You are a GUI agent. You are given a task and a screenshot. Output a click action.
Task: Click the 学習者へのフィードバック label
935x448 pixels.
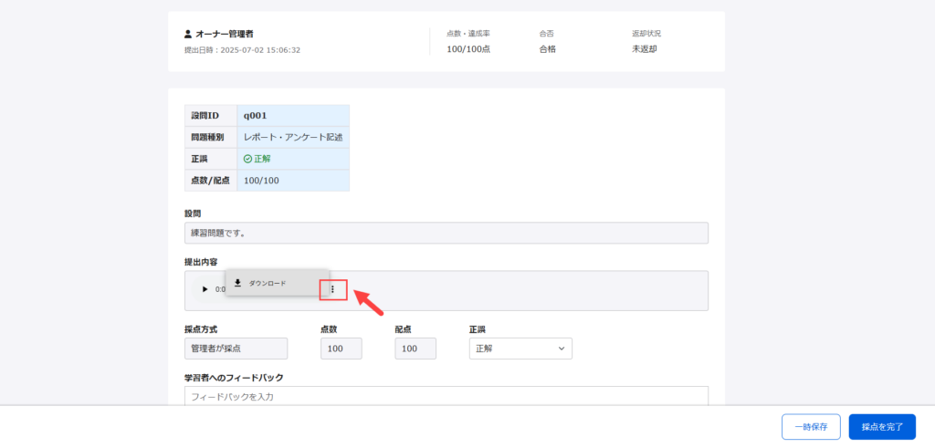coord(234,377)
